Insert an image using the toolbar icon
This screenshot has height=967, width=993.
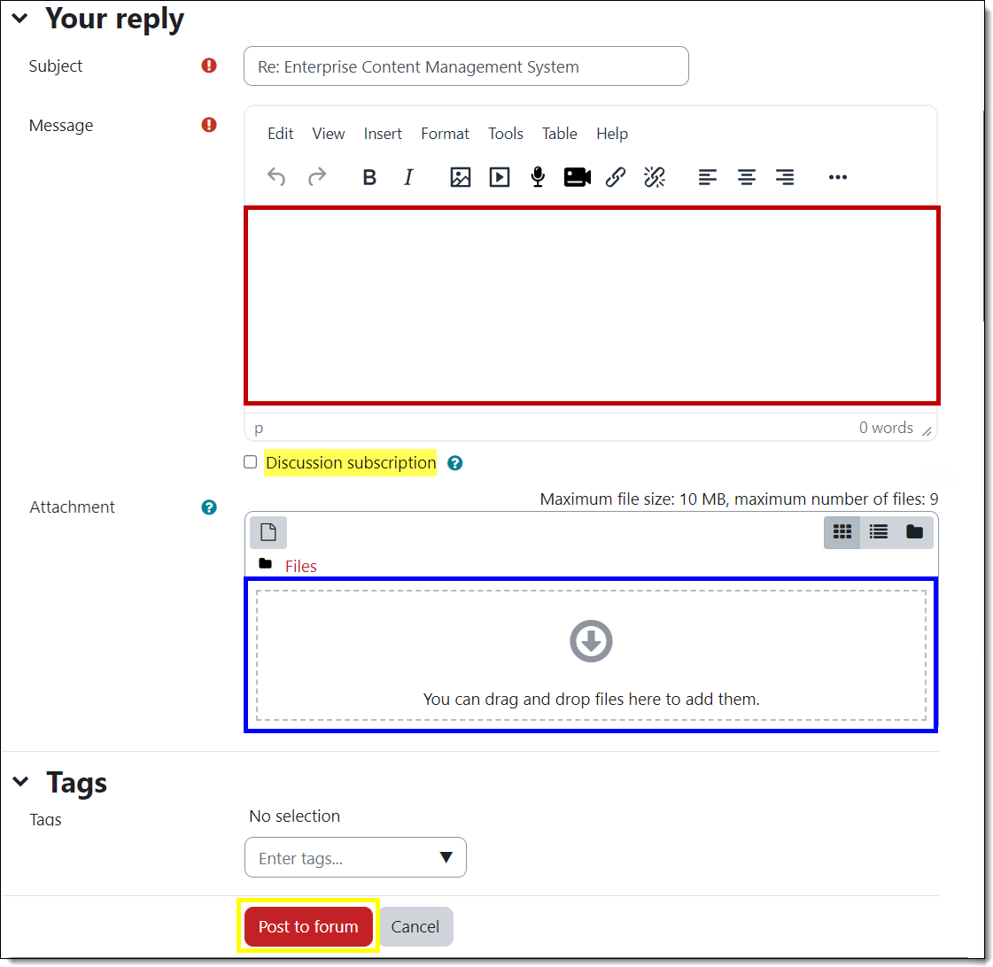(460, 177)
